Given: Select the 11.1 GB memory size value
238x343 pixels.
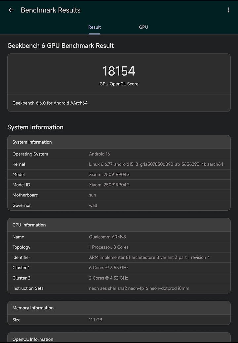Looking at the screenshot, I should [96, 320].
